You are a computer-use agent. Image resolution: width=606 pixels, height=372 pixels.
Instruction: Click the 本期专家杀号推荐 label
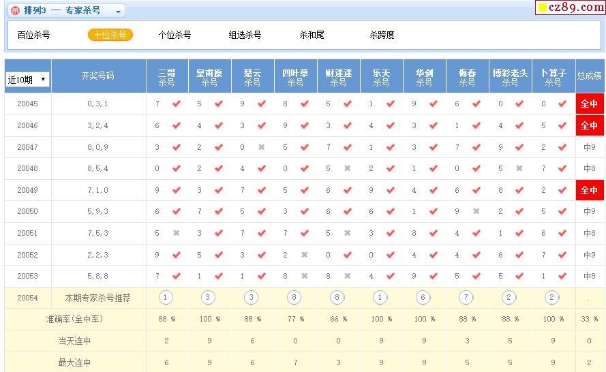click(97, 298)
